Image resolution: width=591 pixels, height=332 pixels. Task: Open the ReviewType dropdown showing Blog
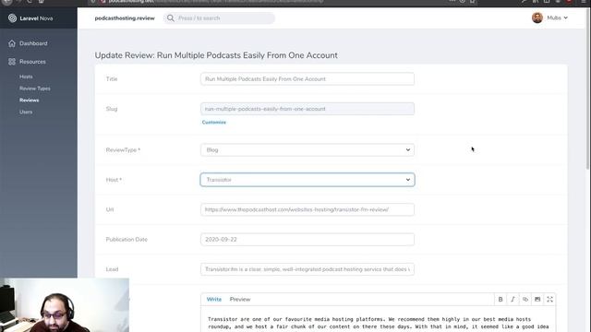[308, 149]
